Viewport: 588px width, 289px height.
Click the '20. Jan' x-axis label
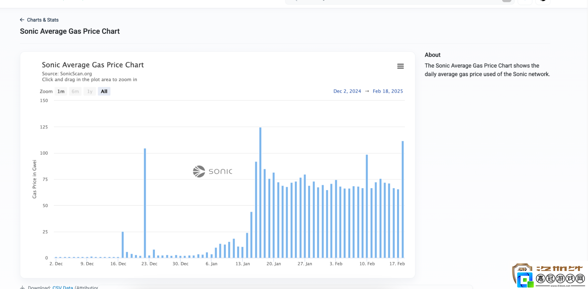pos(274,264)
